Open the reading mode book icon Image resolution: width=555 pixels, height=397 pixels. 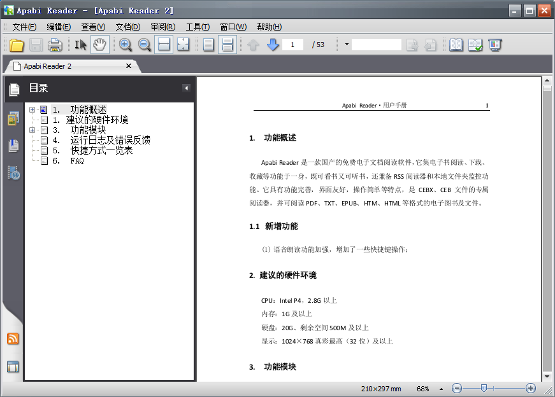(456, 45)
